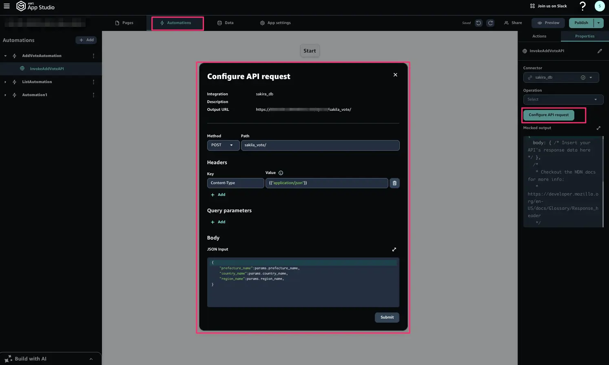The width and height of the screenshot is (609, 365).
Task: Click the Path input field
Action: click(320, 145)
